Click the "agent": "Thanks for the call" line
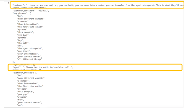The image size is (184, 108). coord(43,67)
